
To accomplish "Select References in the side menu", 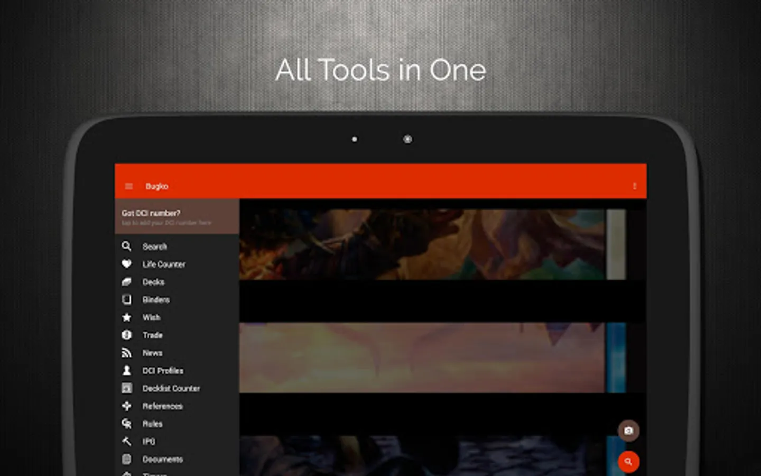I will coord(177,406).
